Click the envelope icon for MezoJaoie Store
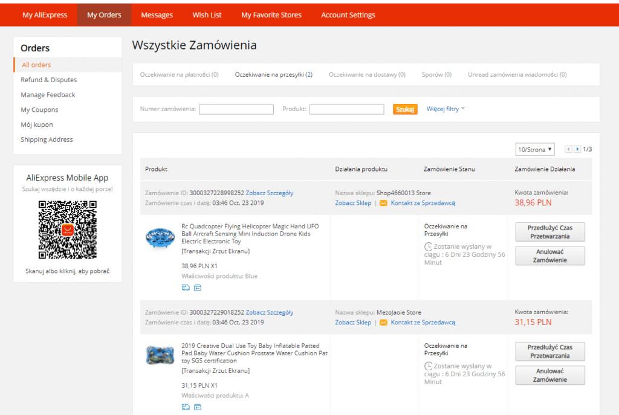This screenshot has width=619, height=415. coord(383,323)
